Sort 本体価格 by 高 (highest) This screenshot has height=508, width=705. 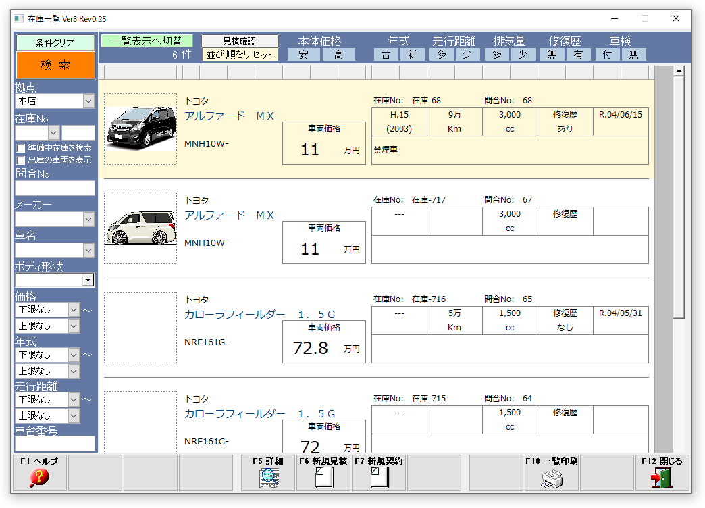click(x=338, y=55)
